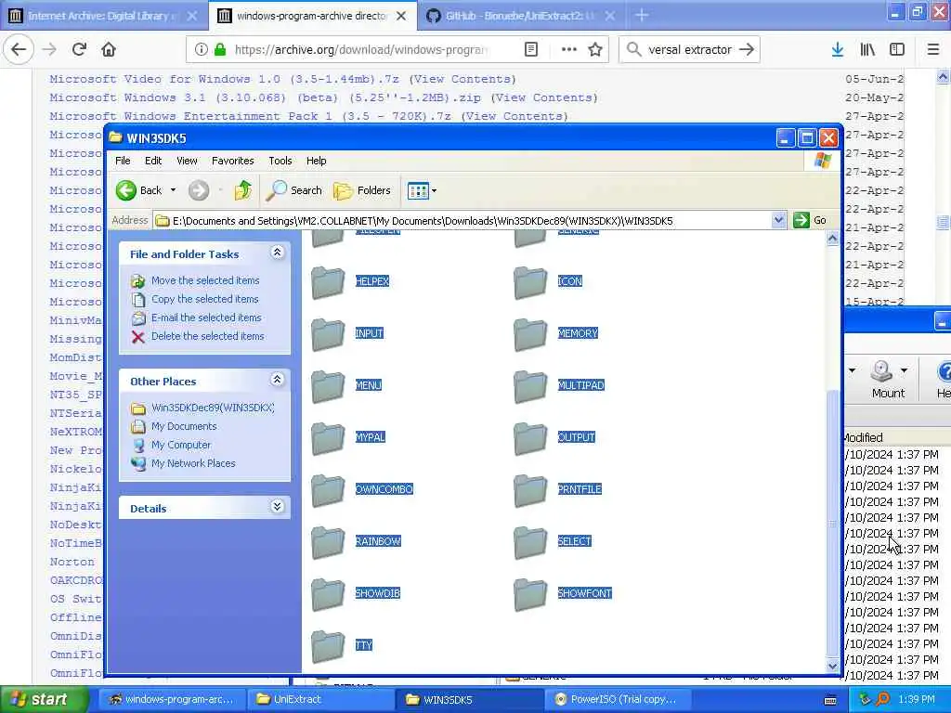Viewport: 951px width, 713px height.
Task: Open the View menu in Explorer
Action: tap(187, 161)
